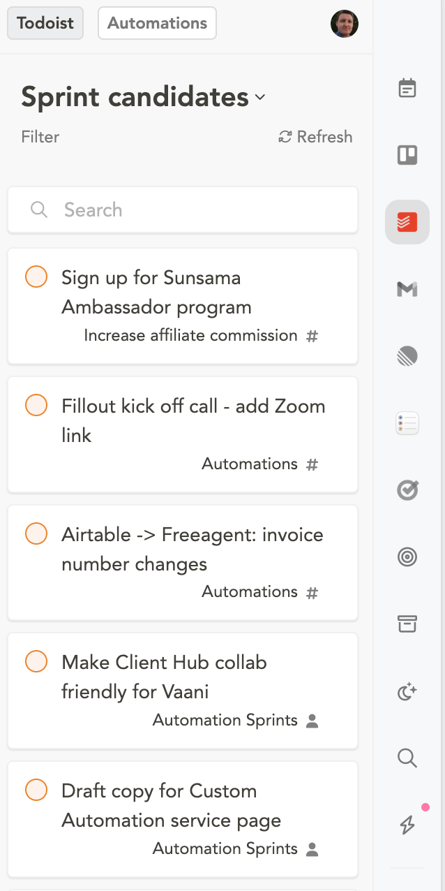Open the lightning bolt automations icon
The height and width of the screenshot is (891, 445).
[407, 825]
